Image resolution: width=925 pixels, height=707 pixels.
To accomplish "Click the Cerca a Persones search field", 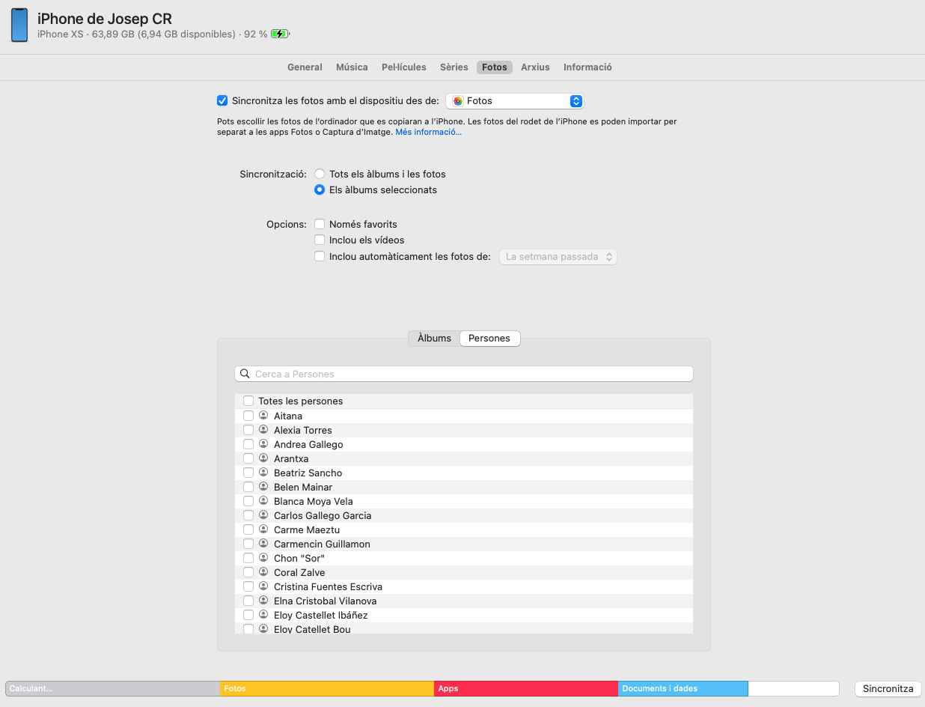I will (464, 374).
